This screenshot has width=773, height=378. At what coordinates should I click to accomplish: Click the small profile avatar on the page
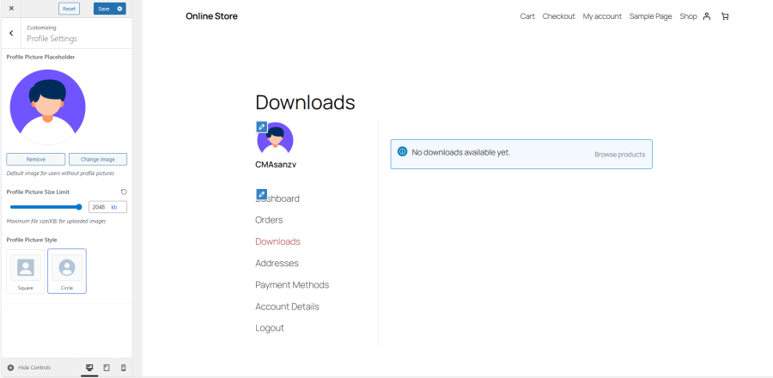tap(275, 139)
